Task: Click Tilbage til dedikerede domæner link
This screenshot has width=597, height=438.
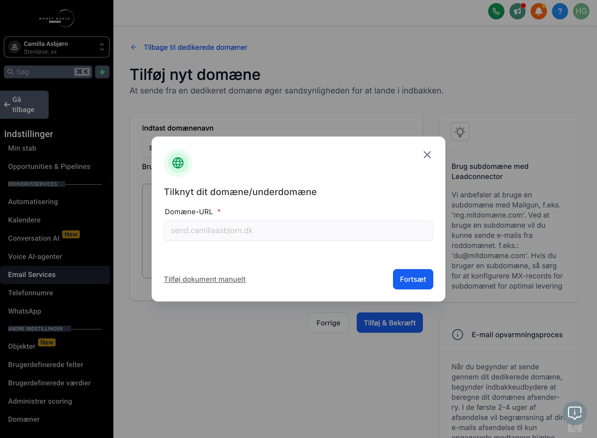Action: pyautogui.click(x=196, y=47)
